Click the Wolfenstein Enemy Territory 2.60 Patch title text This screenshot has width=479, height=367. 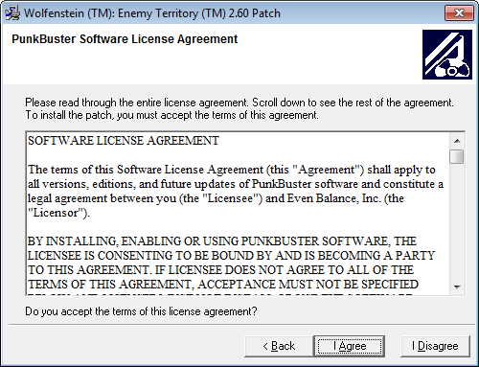pos(152,13)
